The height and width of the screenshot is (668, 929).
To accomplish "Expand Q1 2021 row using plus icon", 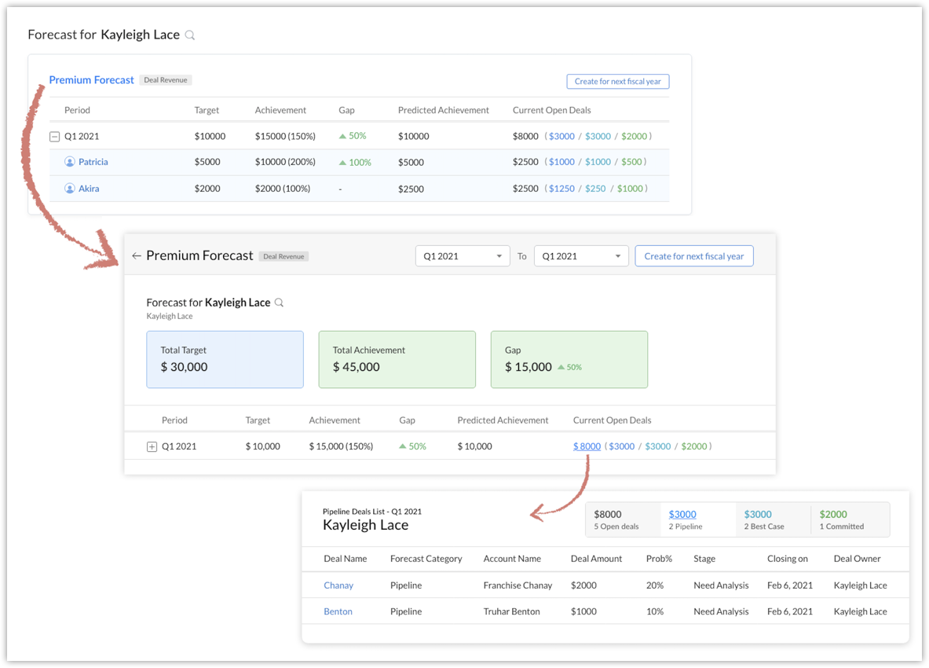I will (152, 446).
